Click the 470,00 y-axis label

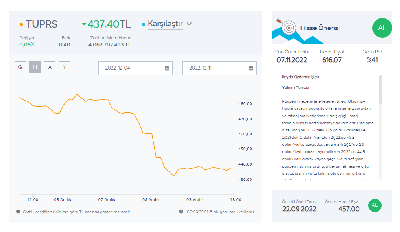pos(245,119)
